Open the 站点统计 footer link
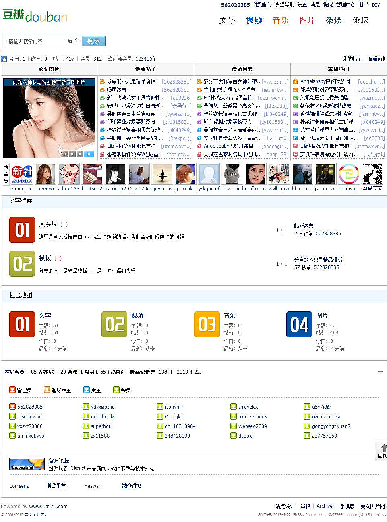 [285, 506]
